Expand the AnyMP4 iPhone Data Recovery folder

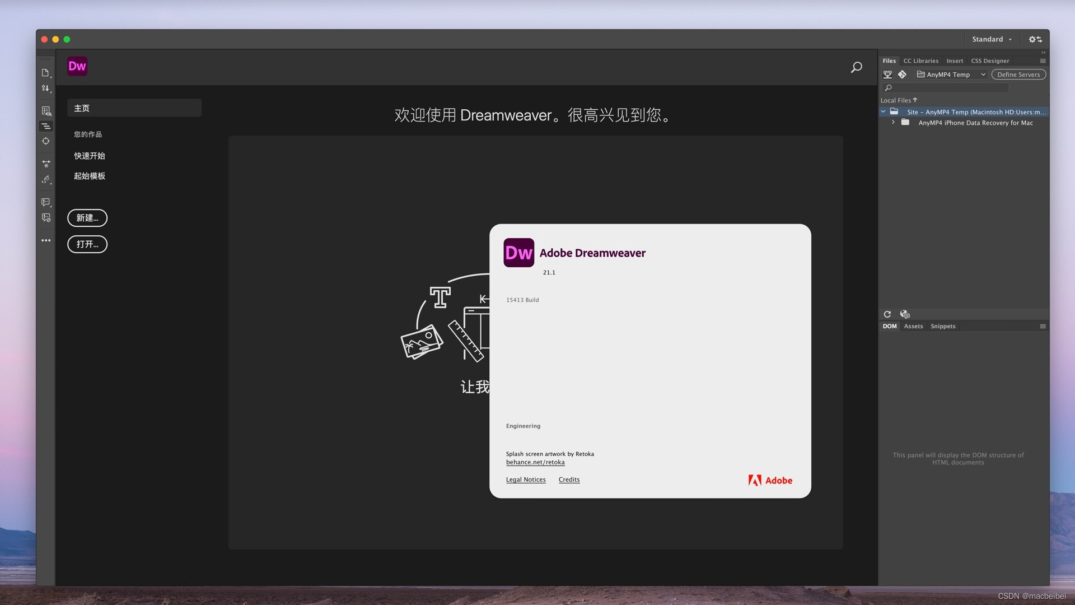point(893,122)
